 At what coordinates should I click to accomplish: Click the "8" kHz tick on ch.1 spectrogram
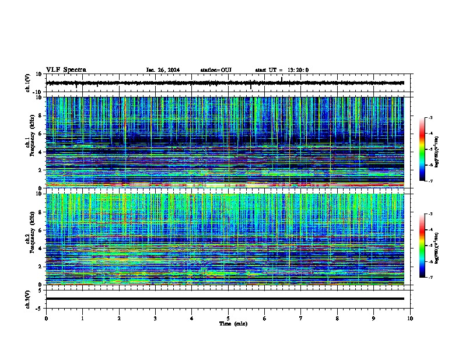tap(40, 116)
